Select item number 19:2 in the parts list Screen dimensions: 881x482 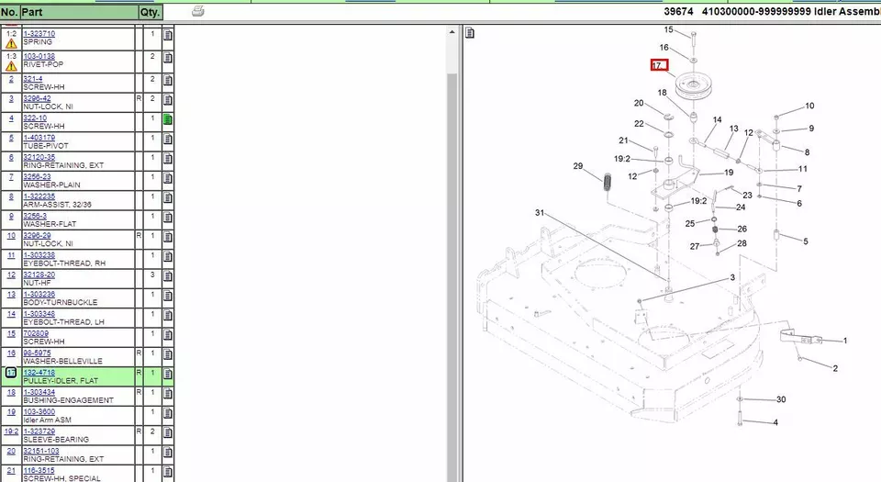(x=11, y=431)
